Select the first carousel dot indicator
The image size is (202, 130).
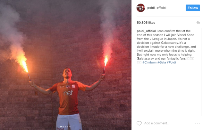61,127
